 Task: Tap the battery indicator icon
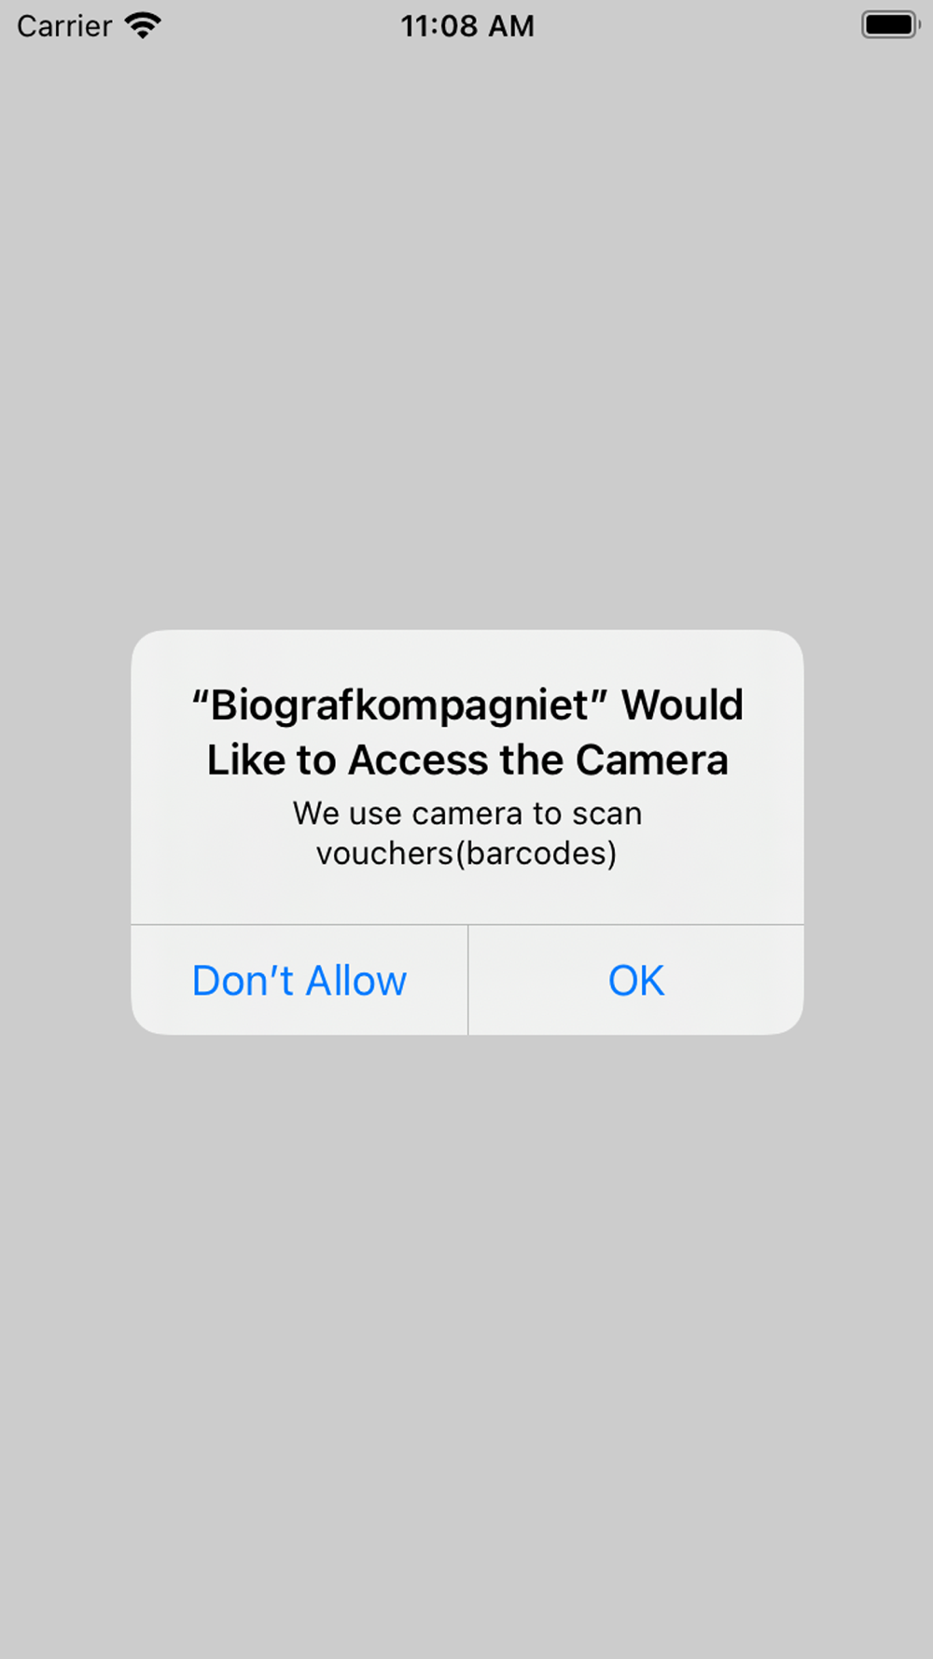click(x=891, y=25)
